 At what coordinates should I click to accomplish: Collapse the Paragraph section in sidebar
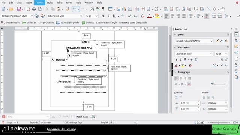(175, 72)
